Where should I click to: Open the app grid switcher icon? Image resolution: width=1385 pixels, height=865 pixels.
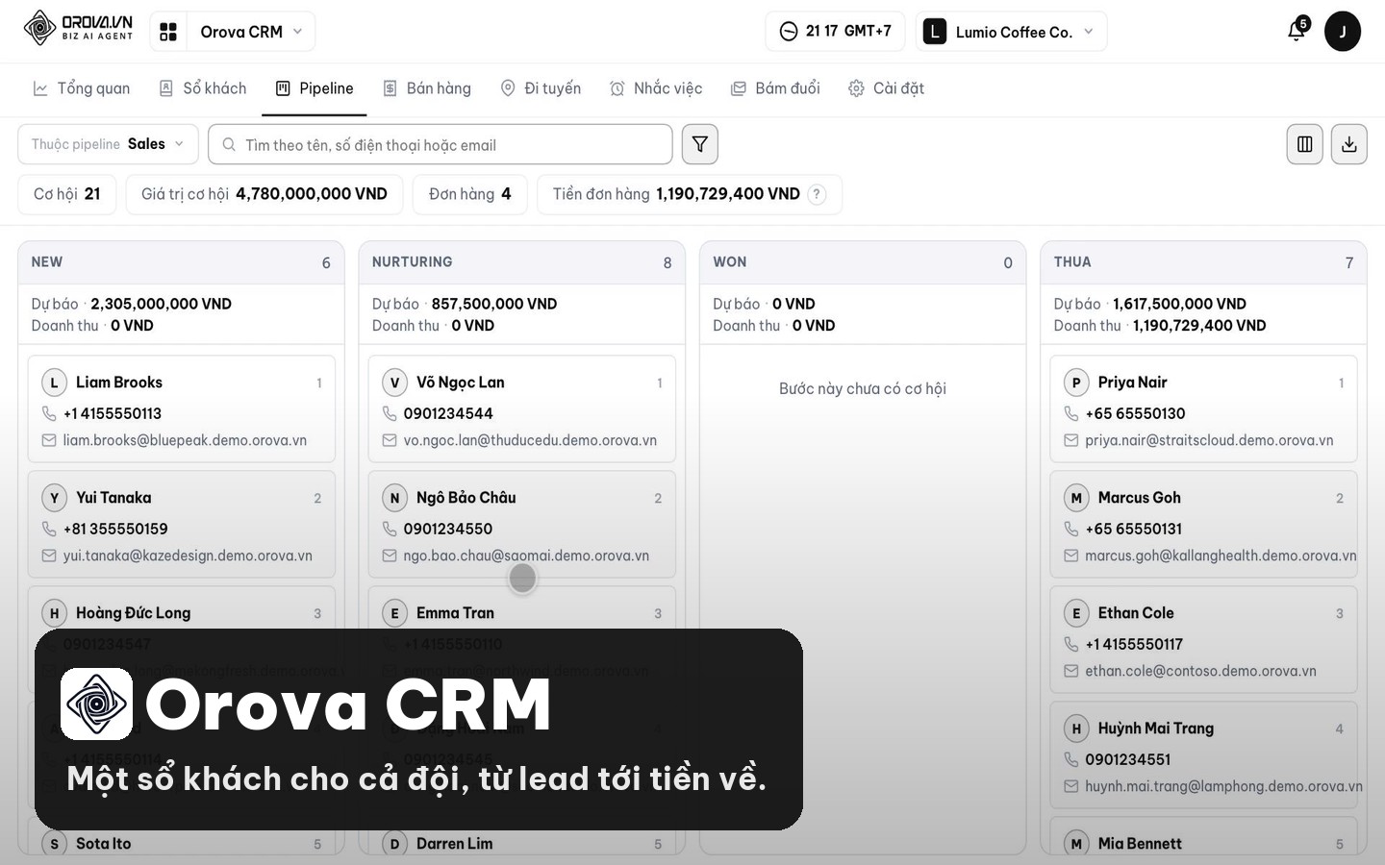click(168, 32)
